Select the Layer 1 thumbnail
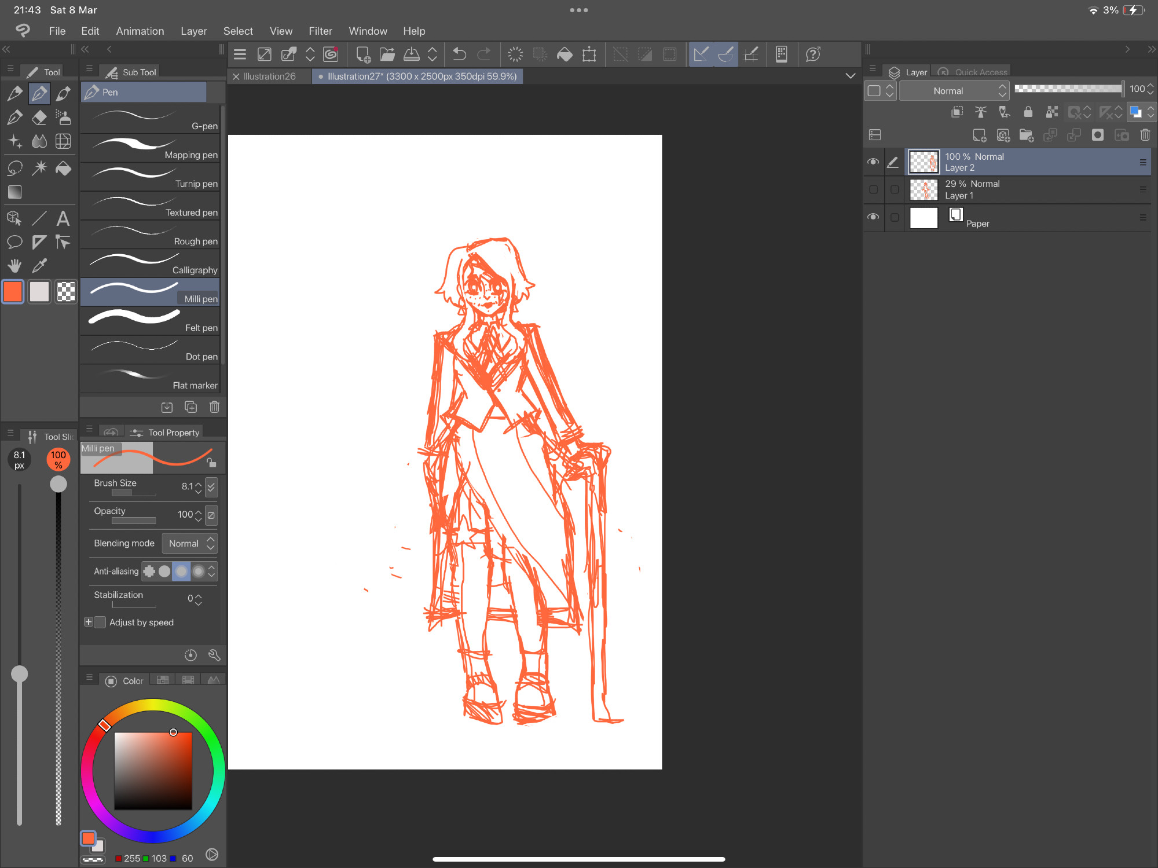Image resolution: width=1158 pixels, height=868 pixels. click(x=924, y=189)
